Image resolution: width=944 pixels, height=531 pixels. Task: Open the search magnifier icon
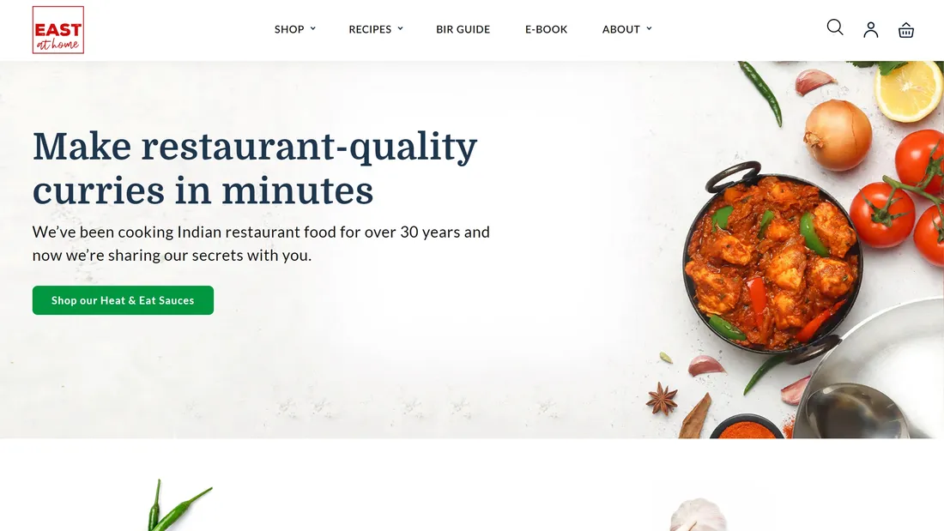coord(834,27)
